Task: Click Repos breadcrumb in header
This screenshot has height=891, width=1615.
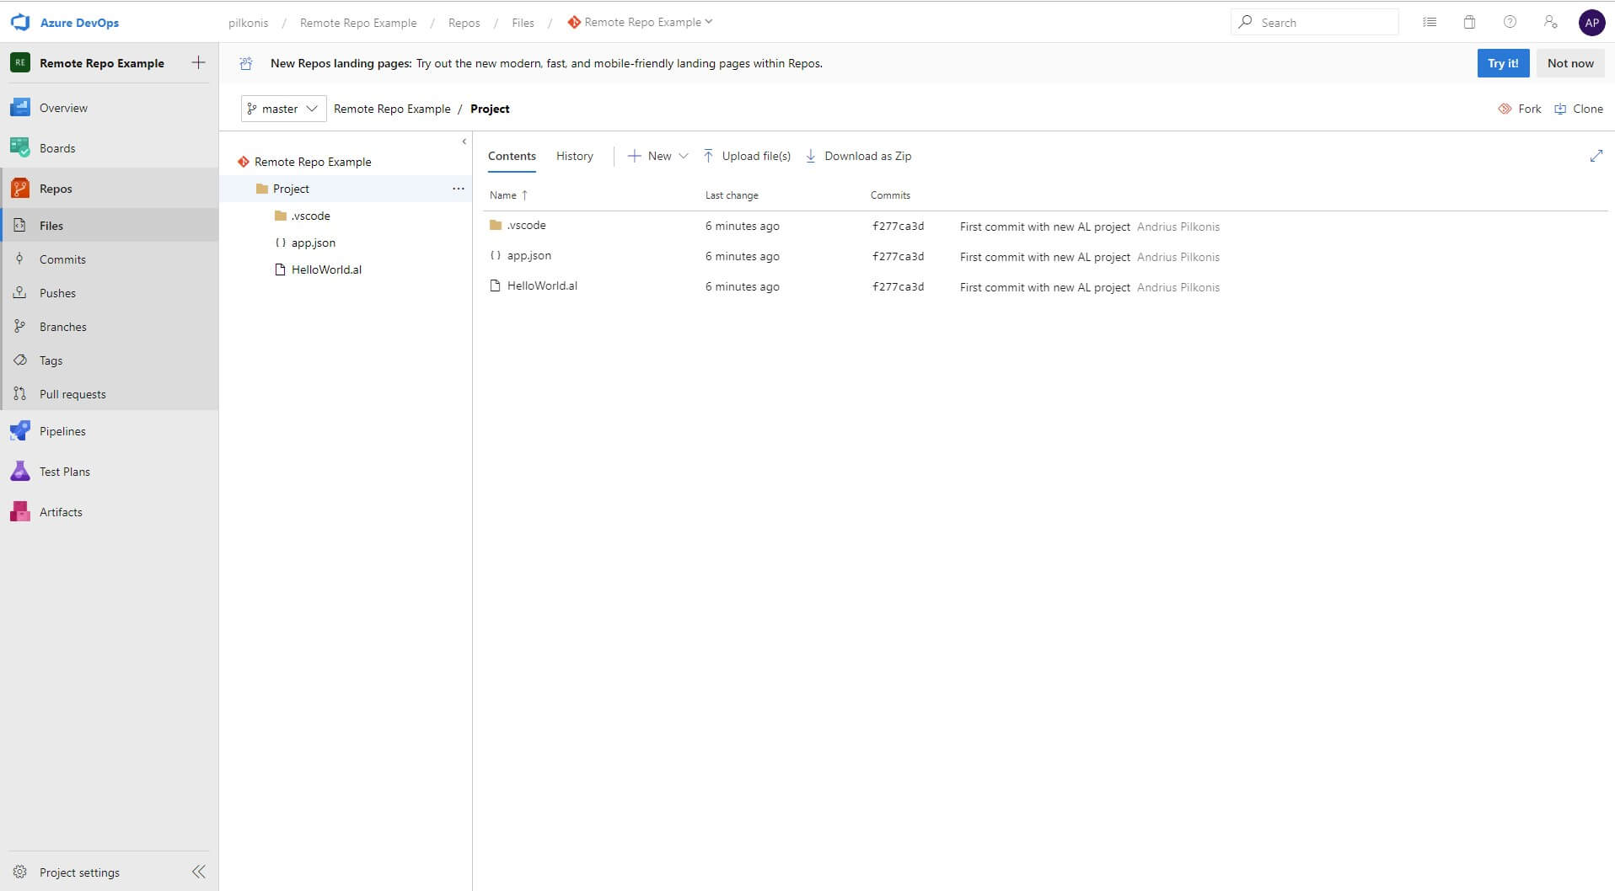Action: click(x=464, y=23)
